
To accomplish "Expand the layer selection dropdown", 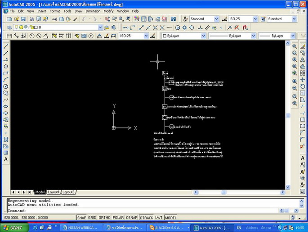I will (100, 27).
